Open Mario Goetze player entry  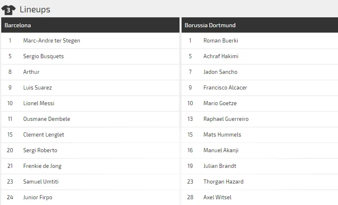[x=220, y=103]
